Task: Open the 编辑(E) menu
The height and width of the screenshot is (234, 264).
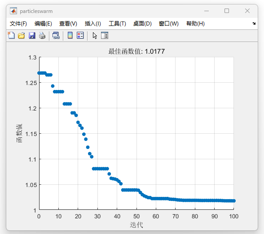Action: coord(43,24)
